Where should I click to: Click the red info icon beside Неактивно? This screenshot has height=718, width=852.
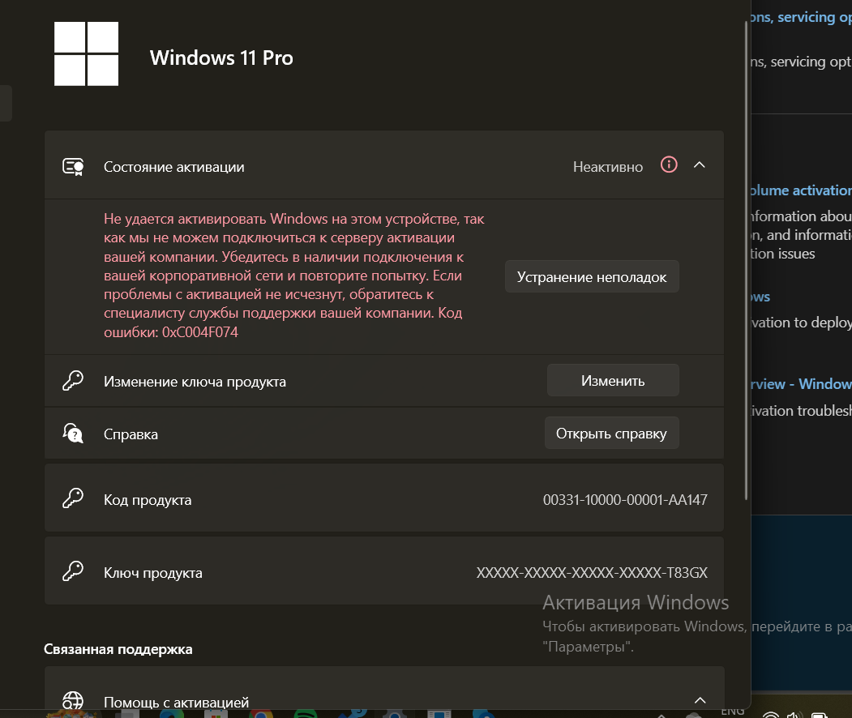(669, 165)
